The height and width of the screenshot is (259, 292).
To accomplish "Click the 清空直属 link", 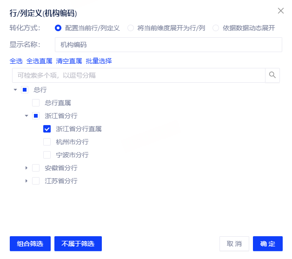I will click(69, 61).
